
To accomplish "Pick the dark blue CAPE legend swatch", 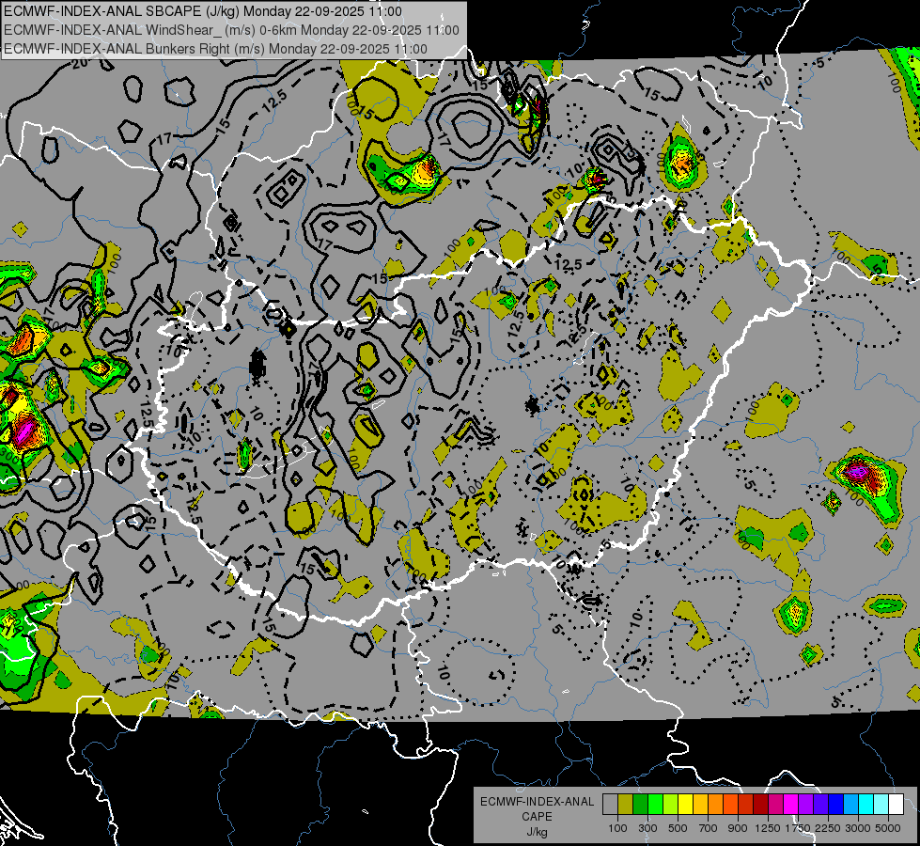I will coord(835,804).
